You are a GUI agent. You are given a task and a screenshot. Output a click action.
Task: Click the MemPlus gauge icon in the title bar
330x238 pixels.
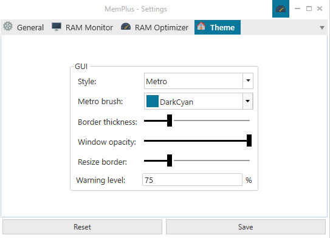click(281, 9)
